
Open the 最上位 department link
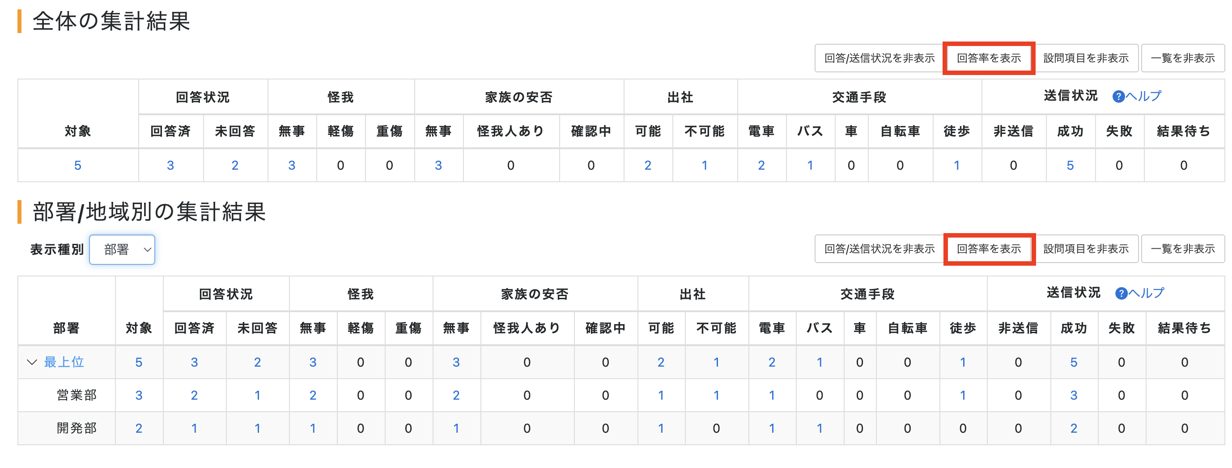[64, 362]
